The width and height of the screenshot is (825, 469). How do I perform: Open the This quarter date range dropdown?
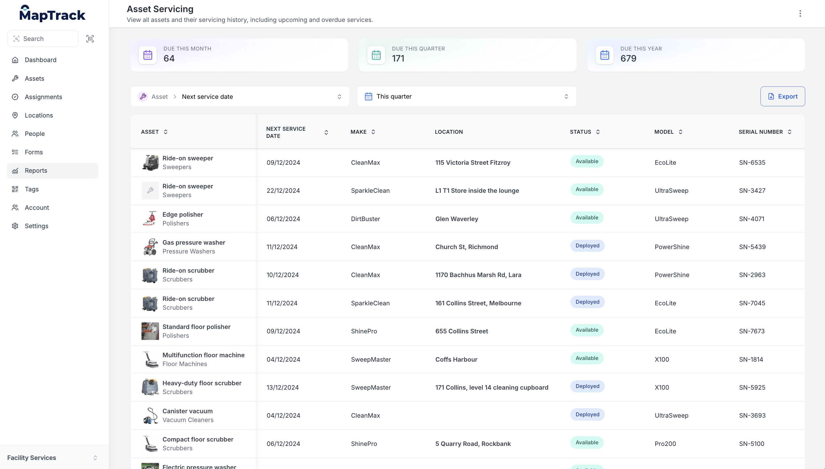(x=466, y=96)
